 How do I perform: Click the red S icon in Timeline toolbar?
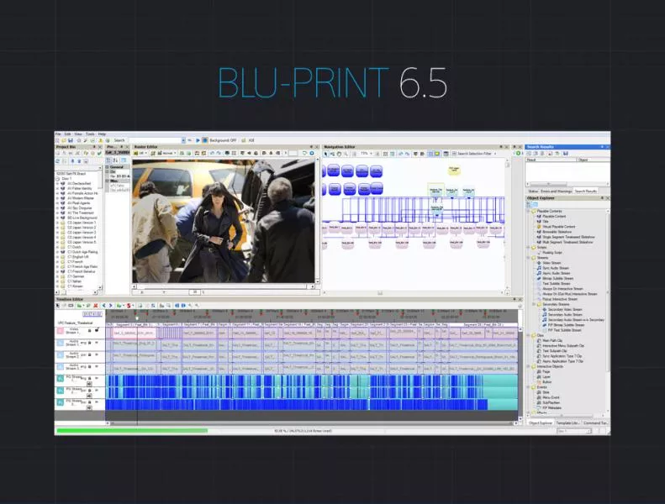tap(128, 305)
